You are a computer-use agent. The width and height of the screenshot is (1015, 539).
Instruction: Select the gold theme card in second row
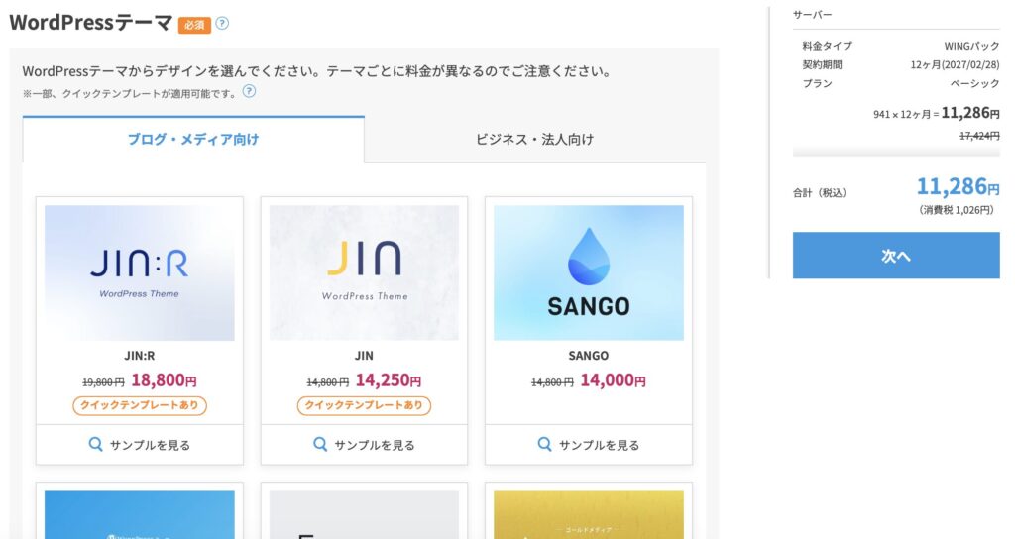[x=589, y=514]
